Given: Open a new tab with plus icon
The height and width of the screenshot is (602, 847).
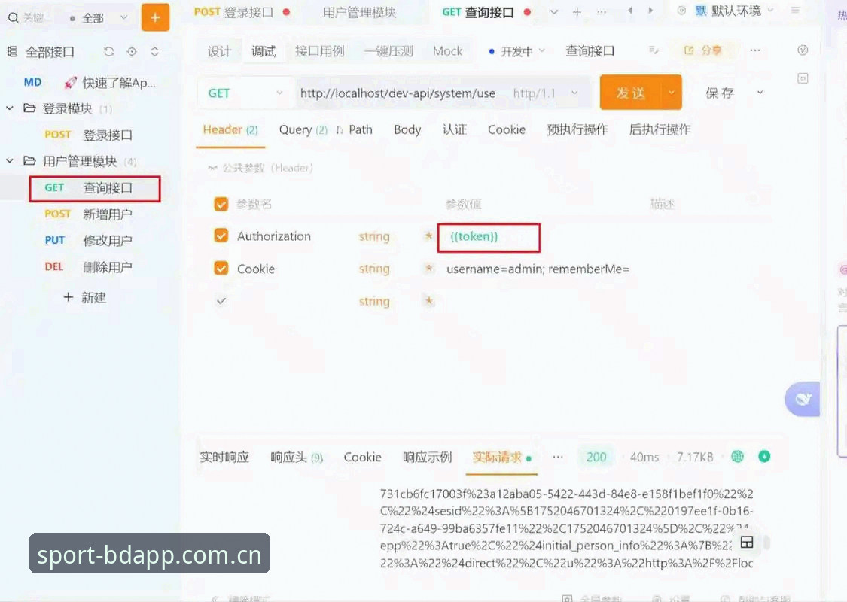Looking at the screenshot, I should coord(577,12).
